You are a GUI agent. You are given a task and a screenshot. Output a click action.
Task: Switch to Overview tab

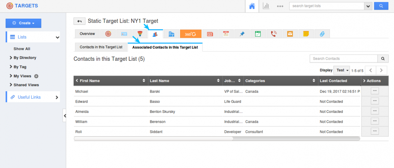(x=87, y=34)
